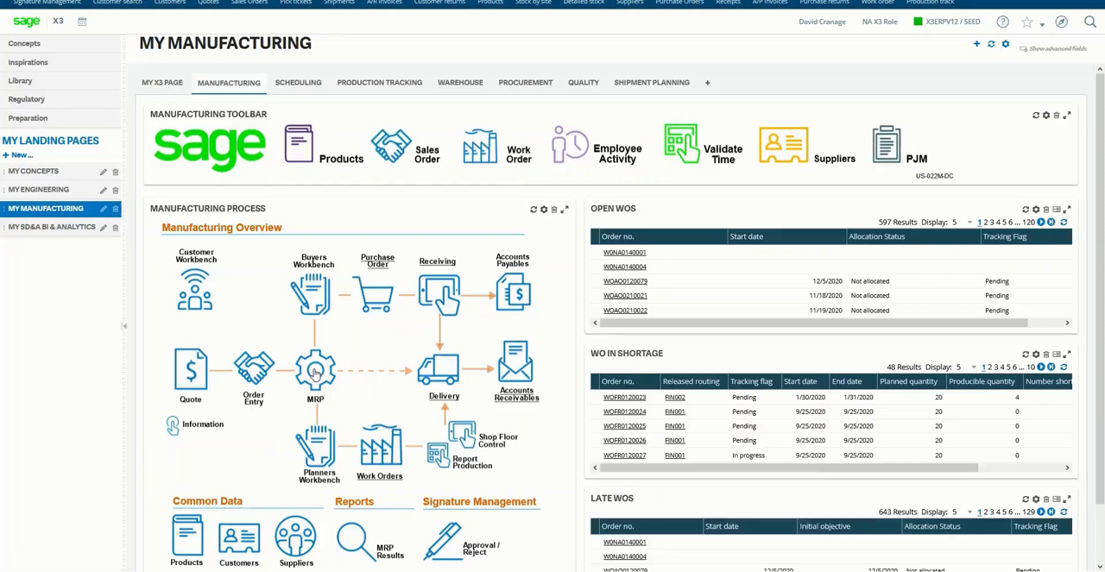This screenshot has height=572, width=1105.
Task: Open the PJM clipboard icon
Action: (x=887, y=144)
